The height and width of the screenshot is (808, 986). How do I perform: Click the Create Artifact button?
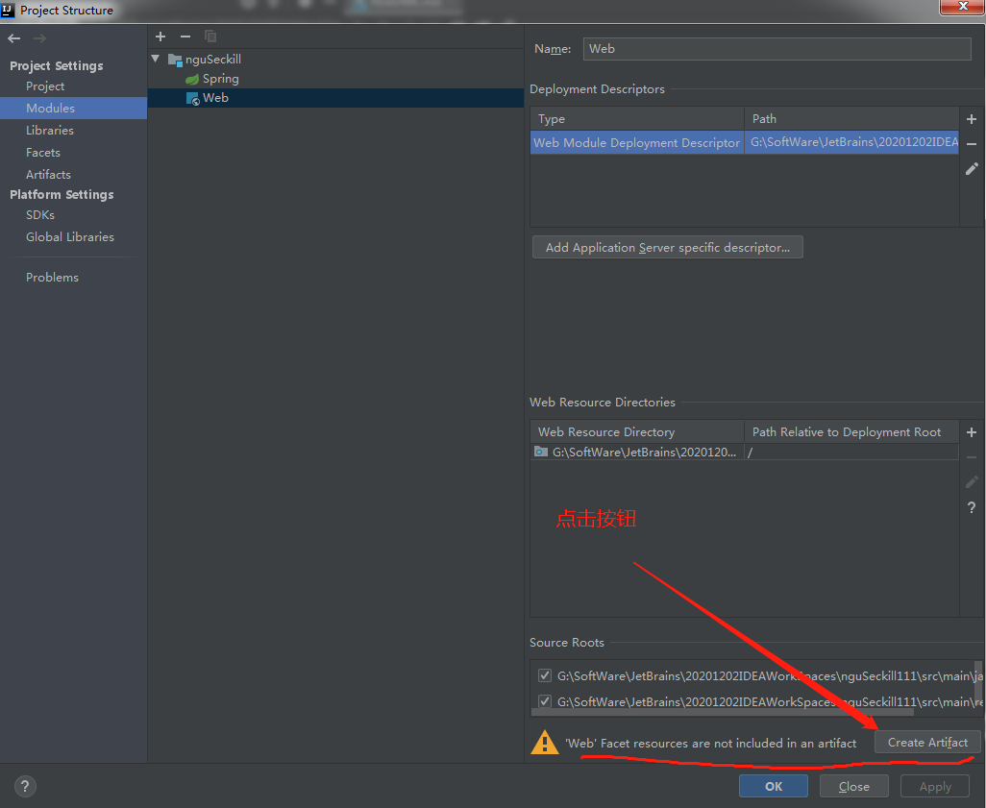click(x=927, y=743)
